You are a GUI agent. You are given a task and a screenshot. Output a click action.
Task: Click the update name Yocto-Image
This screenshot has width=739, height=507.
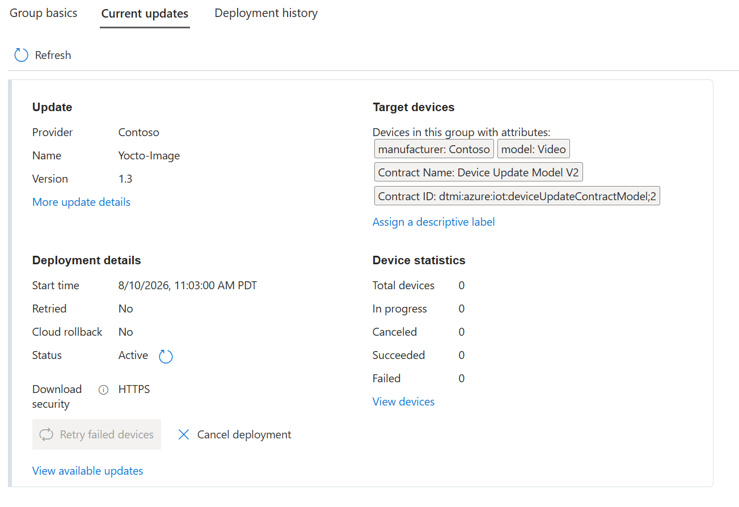pos(149,155)
